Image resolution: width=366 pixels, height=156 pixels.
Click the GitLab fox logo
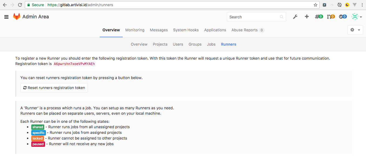click(x=17, y=17)
